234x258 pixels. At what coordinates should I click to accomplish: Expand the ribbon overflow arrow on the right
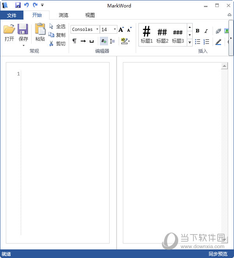click(231, 38)
